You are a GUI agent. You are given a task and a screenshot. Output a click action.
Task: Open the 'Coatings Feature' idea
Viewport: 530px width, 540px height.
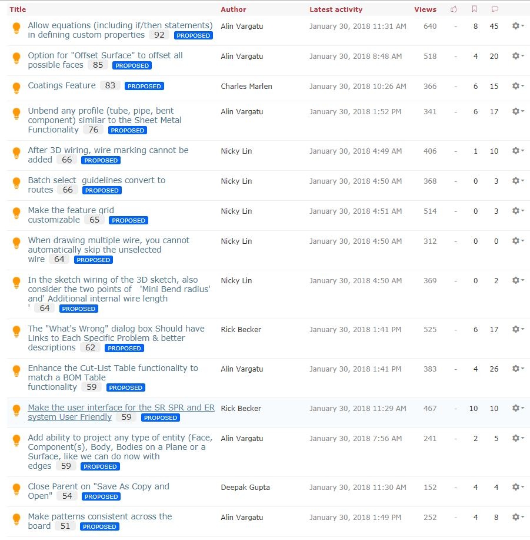[62, 85]
